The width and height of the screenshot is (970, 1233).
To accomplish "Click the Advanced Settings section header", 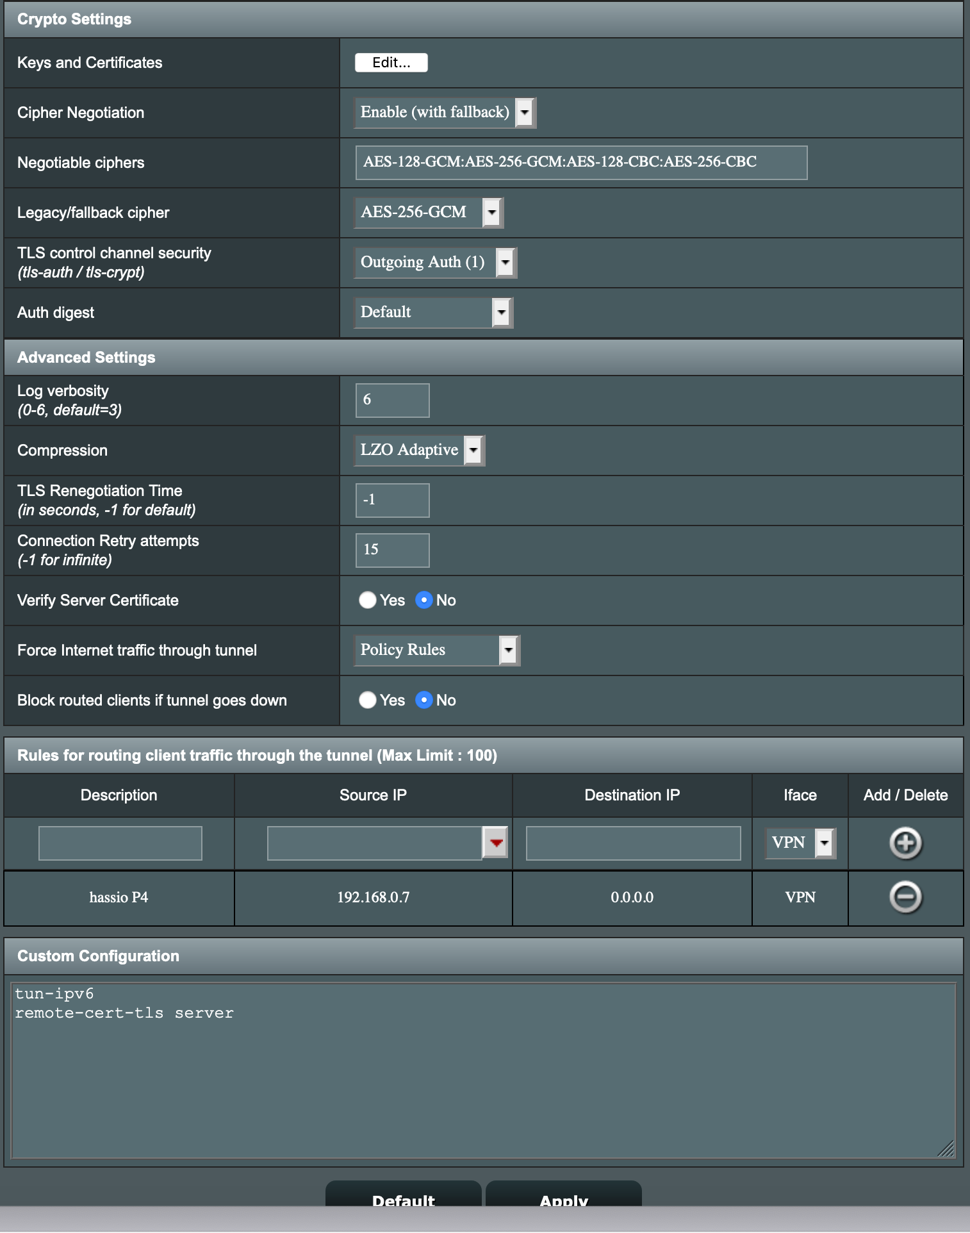I will [484, 358].
